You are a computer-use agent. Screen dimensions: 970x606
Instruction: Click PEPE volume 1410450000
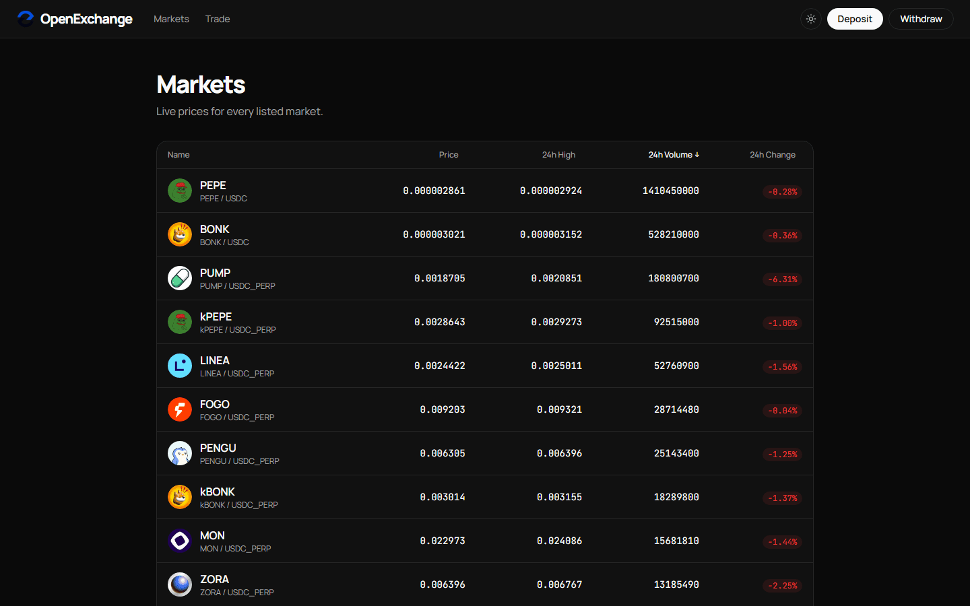point(671,191)
